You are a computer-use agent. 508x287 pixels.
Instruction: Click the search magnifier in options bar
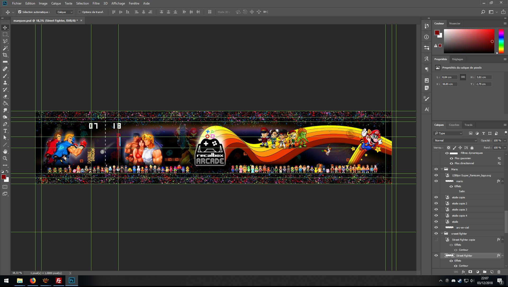(483, 12)
